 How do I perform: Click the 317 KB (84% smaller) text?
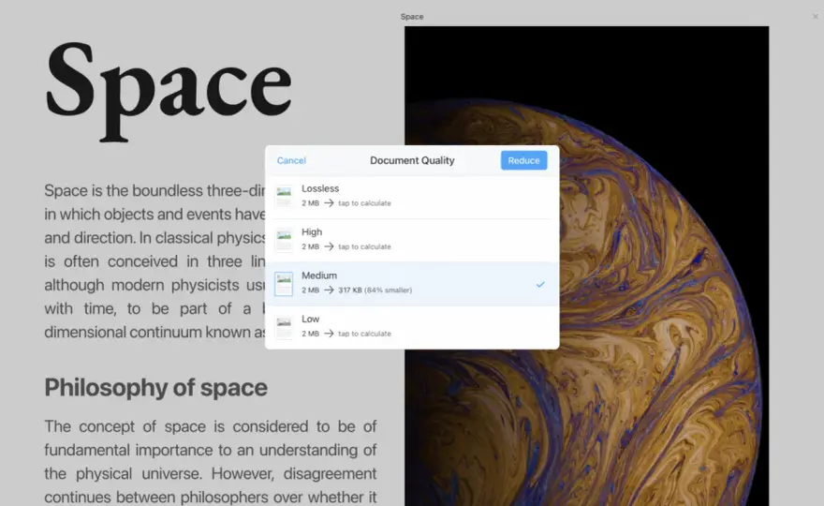point(375,290)
